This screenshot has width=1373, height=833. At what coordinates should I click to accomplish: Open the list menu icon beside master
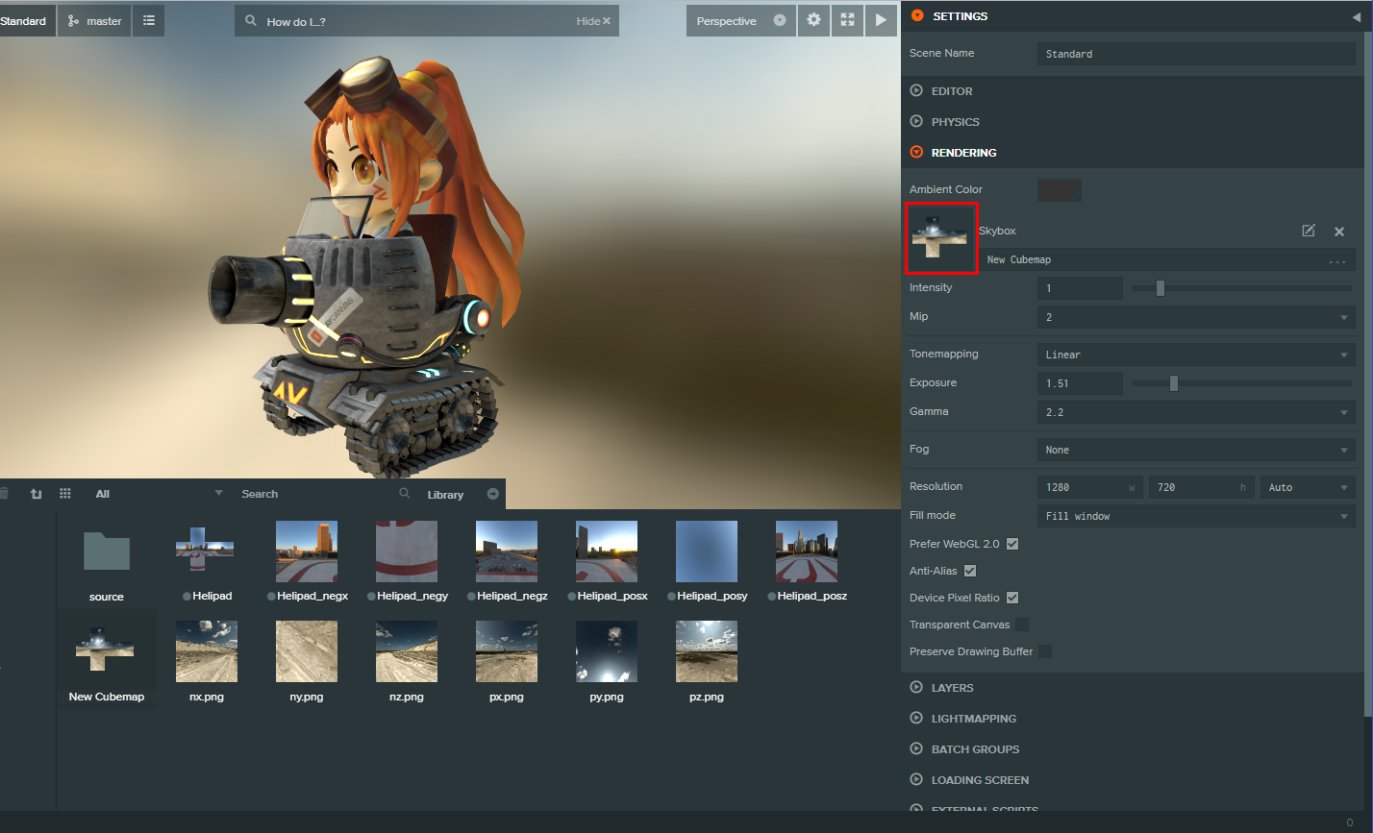(149, 21)
